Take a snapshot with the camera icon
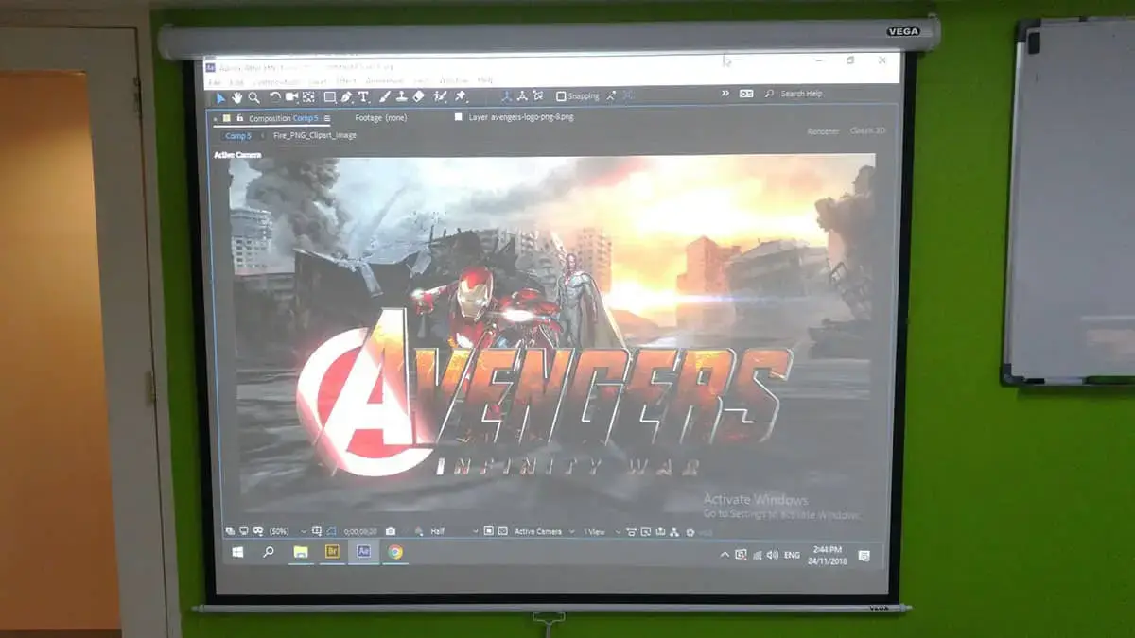 pos(391,531)
